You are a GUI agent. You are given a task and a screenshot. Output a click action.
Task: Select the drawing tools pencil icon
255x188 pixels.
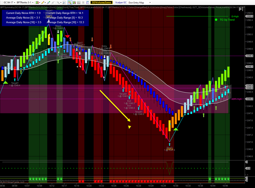click(42, 2)
